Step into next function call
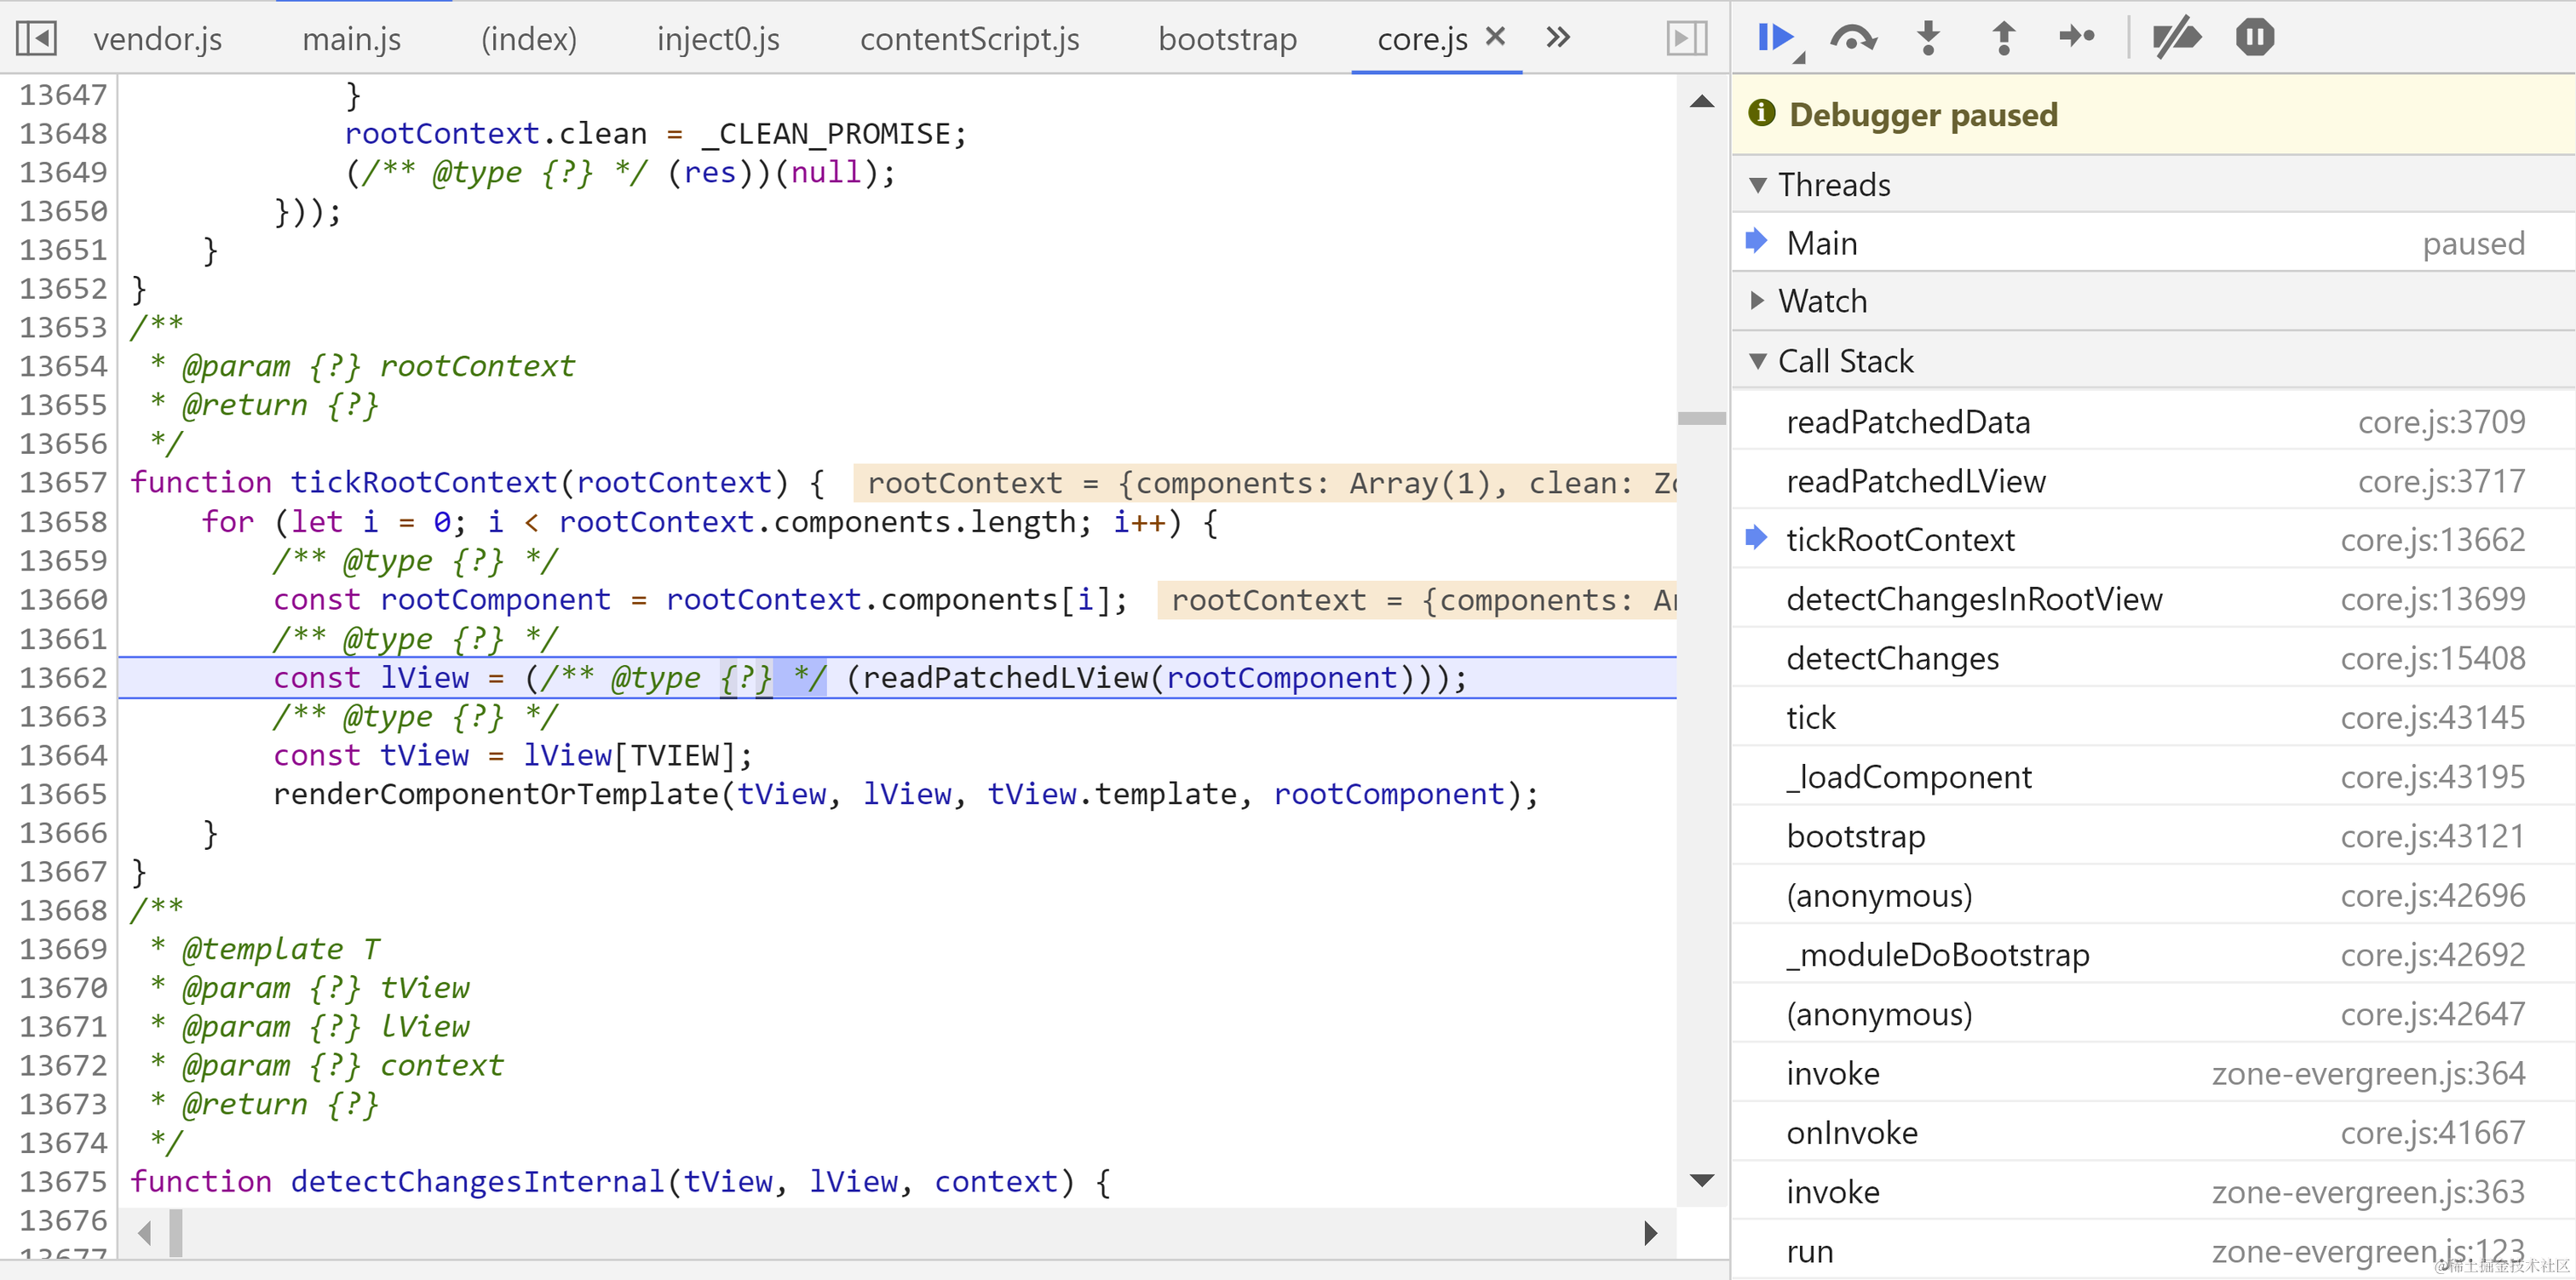This screenshot has height=1280, width=2576. point(1928,38)
